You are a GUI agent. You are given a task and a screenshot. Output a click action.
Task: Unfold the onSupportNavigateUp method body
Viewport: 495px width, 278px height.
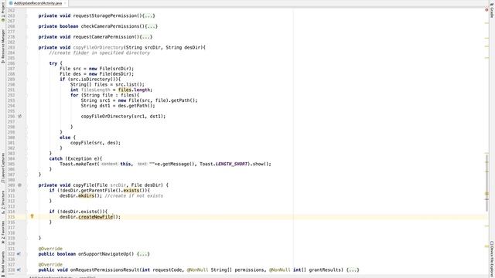143,254
